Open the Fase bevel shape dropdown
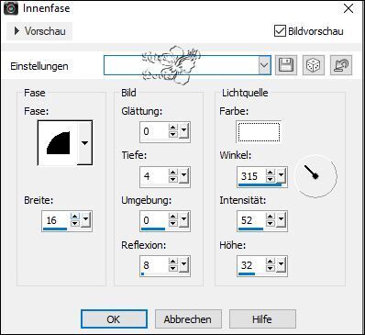The height and width of the screenshot is (335, 365). 84,142
